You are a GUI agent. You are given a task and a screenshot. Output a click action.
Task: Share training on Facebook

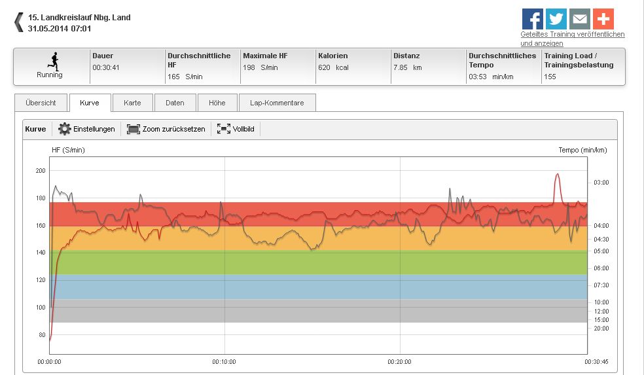532,18
